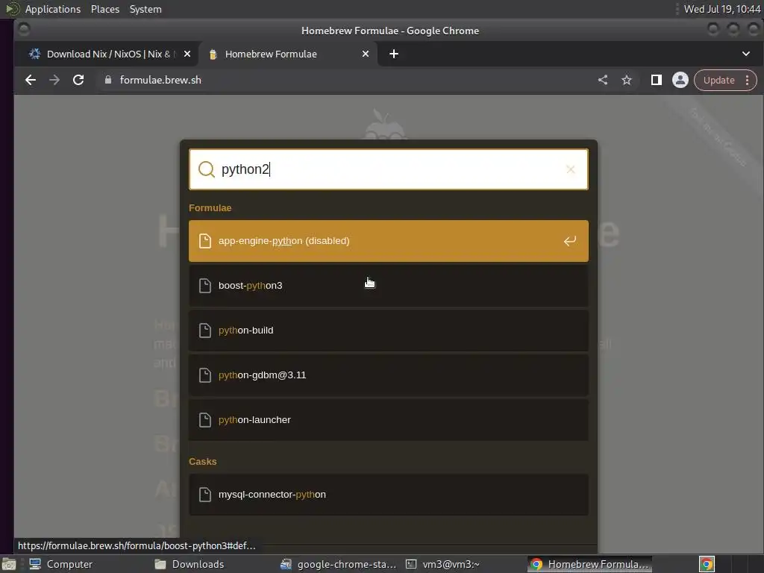
Task: Click the lock icon in address bar
Action: pos(108,80)
